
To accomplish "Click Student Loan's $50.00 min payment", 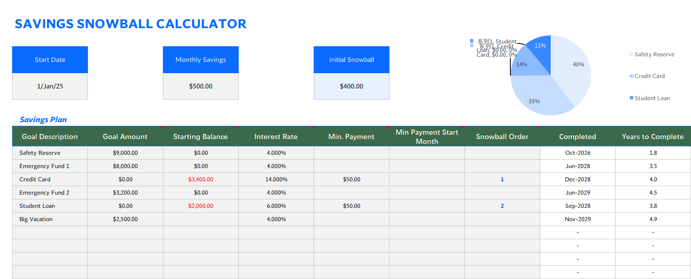I will pos(352,206).
